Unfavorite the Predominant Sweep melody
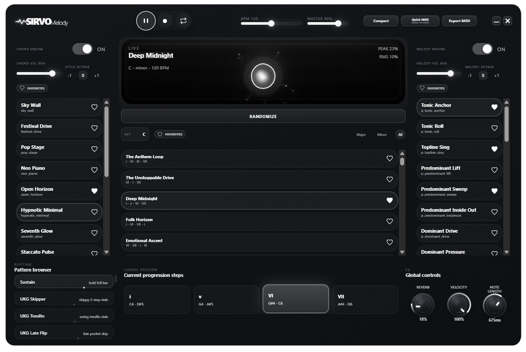 (494, 191)
